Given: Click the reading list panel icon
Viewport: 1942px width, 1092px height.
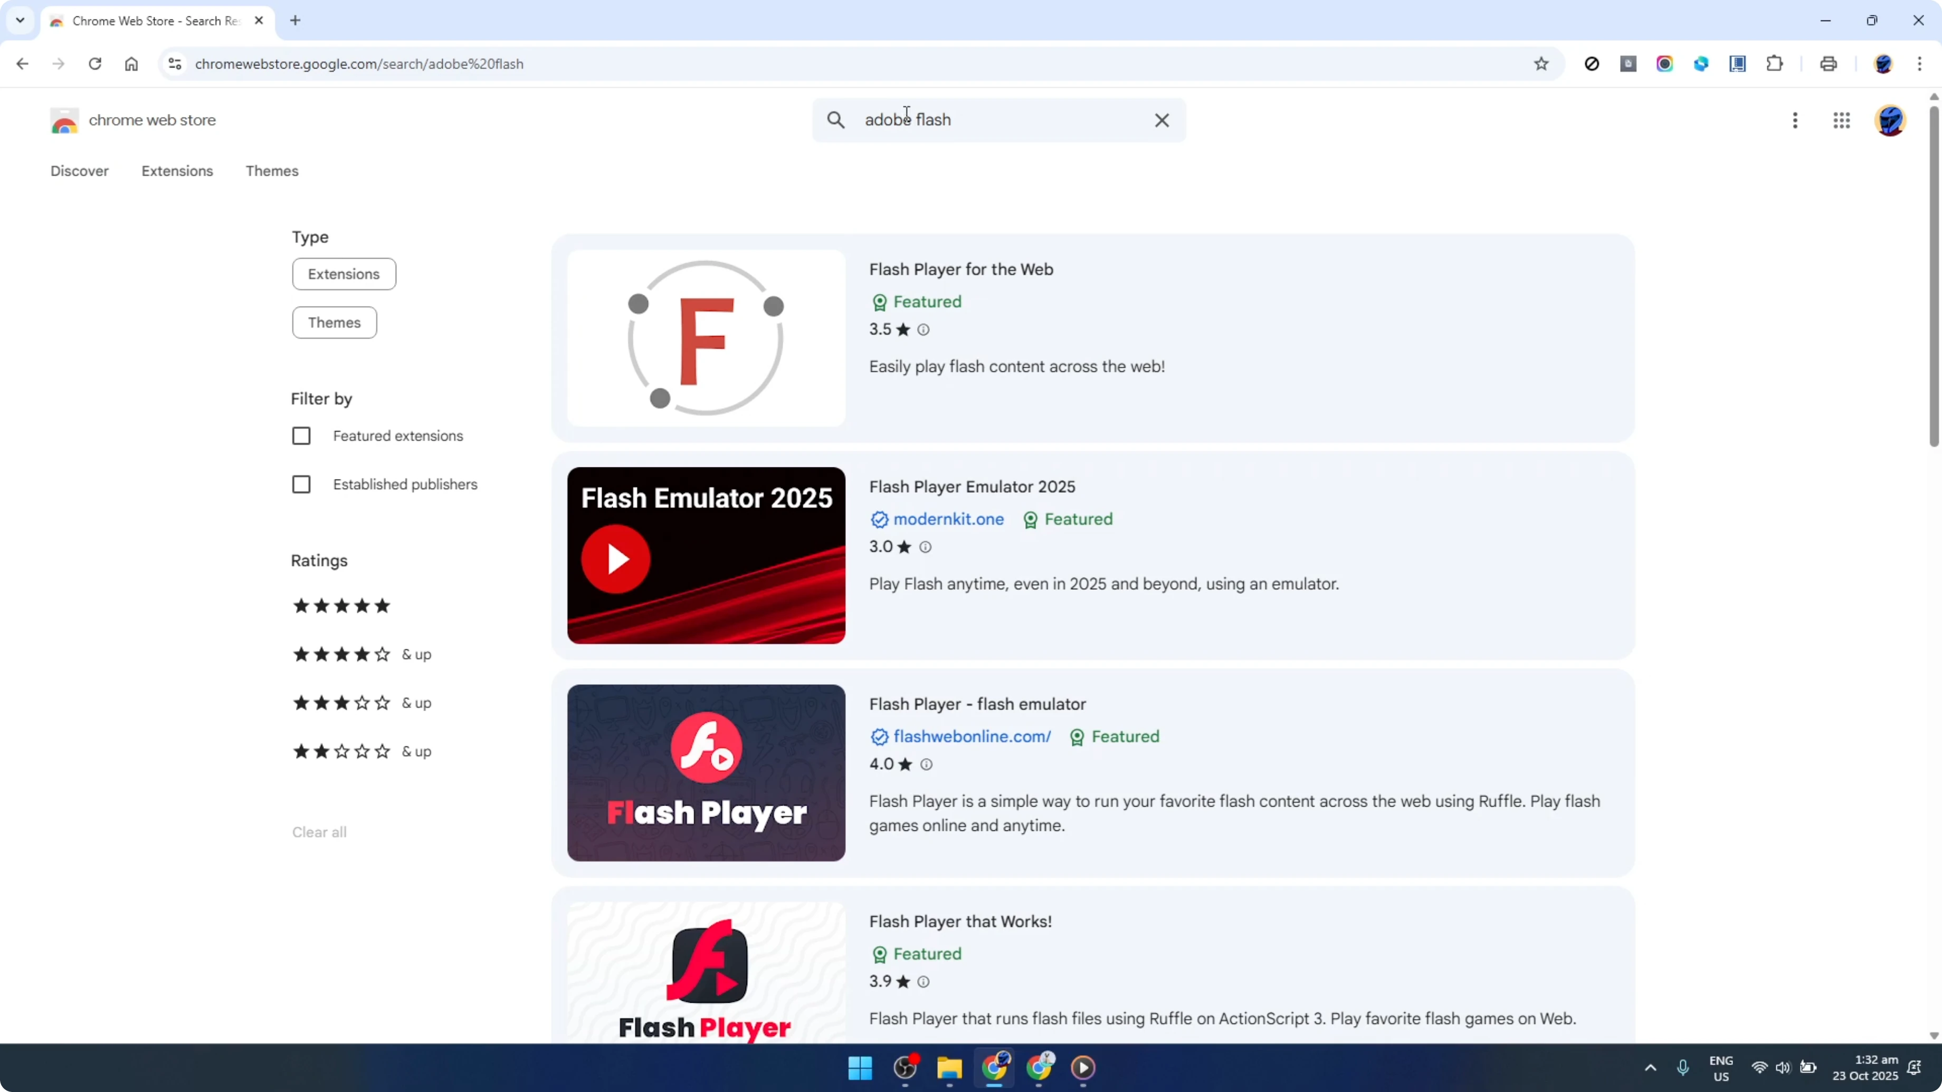Looking at the screenshot, I should [x=1738, y=64].
